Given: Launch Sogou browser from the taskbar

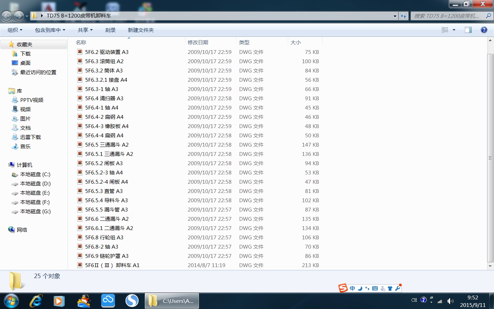Looking at the screenshot, I should tap(132, 301).
